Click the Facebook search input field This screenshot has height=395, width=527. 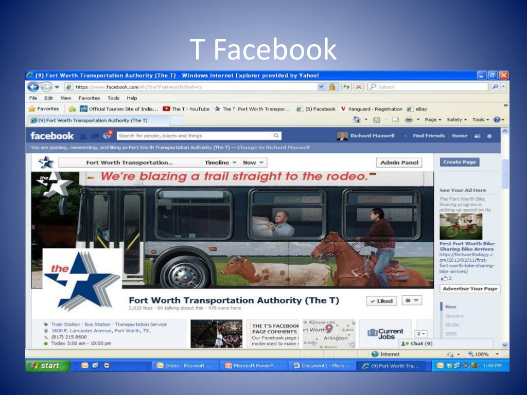pos(194,136)
